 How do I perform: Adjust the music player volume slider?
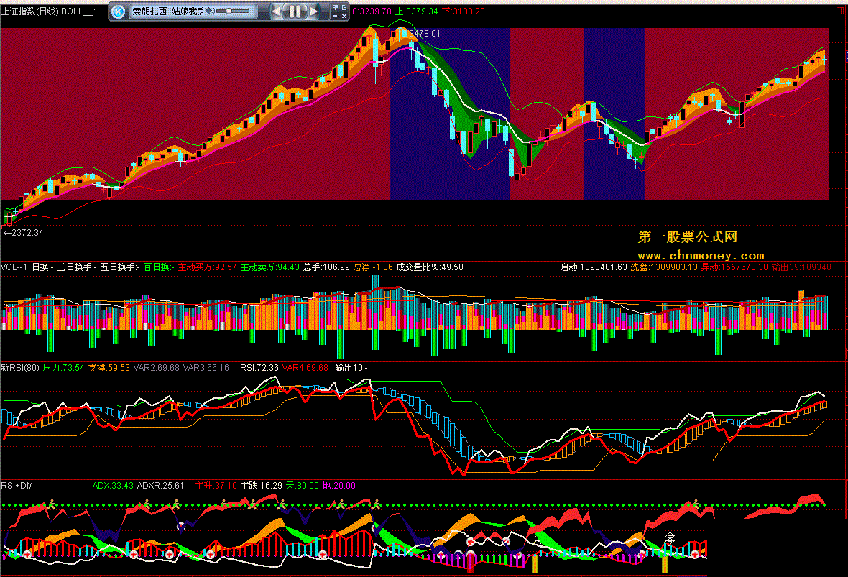click(x=233, y=11)
